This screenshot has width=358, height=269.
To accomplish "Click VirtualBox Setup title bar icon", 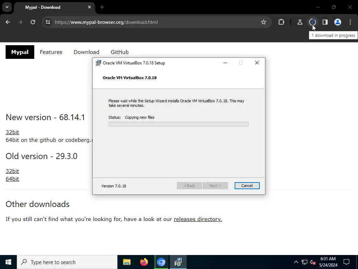I will [98, 63].
